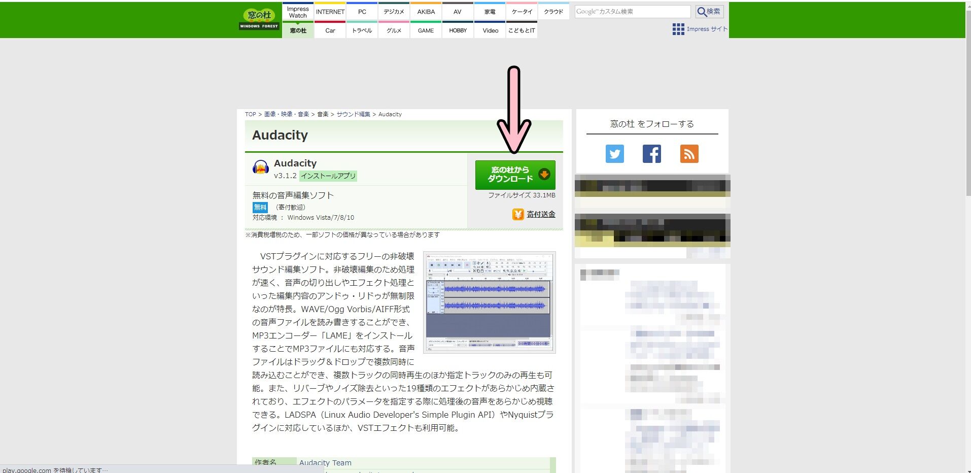Open the PC tab
This screenshot has width=971, height=473.
tap(362, 12)
